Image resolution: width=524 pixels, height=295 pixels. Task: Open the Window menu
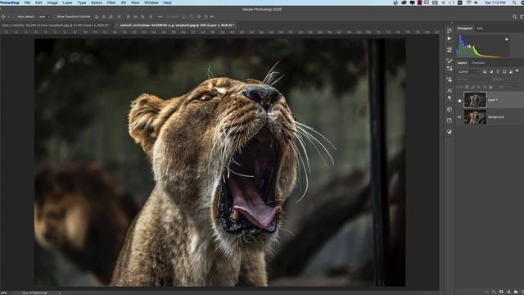(151, 2)
